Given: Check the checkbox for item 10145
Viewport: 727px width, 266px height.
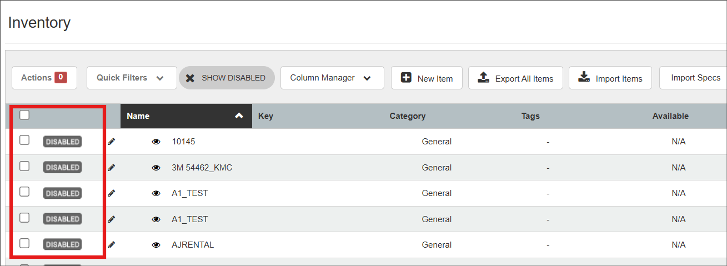Looking at the screenshot, I should [24, 140].
